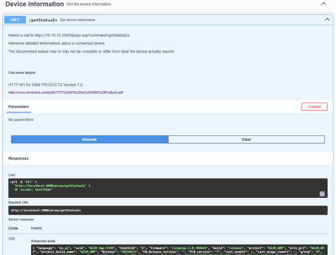Viewport: 336px width, 255px height.
Task: Click the 'Get the device information' subtitle
Action: [x=89, y=4]
